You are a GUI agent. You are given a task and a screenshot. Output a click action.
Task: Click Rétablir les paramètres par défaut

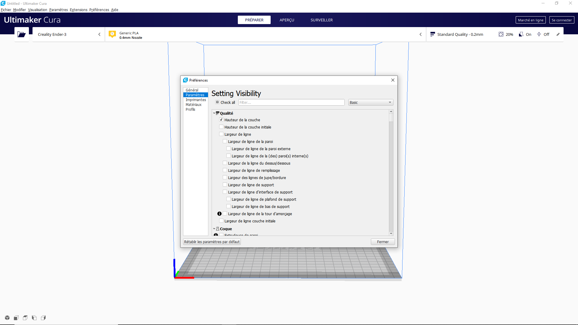coord(212,242)
